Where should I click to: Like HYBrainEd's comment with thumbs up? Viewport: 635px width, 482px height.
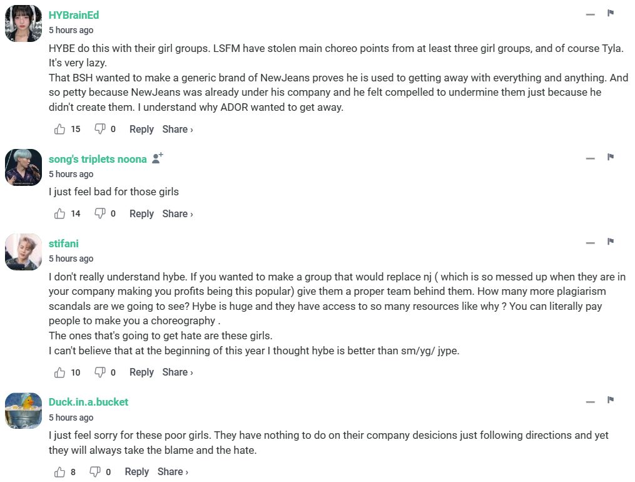(x=60, y=129)
